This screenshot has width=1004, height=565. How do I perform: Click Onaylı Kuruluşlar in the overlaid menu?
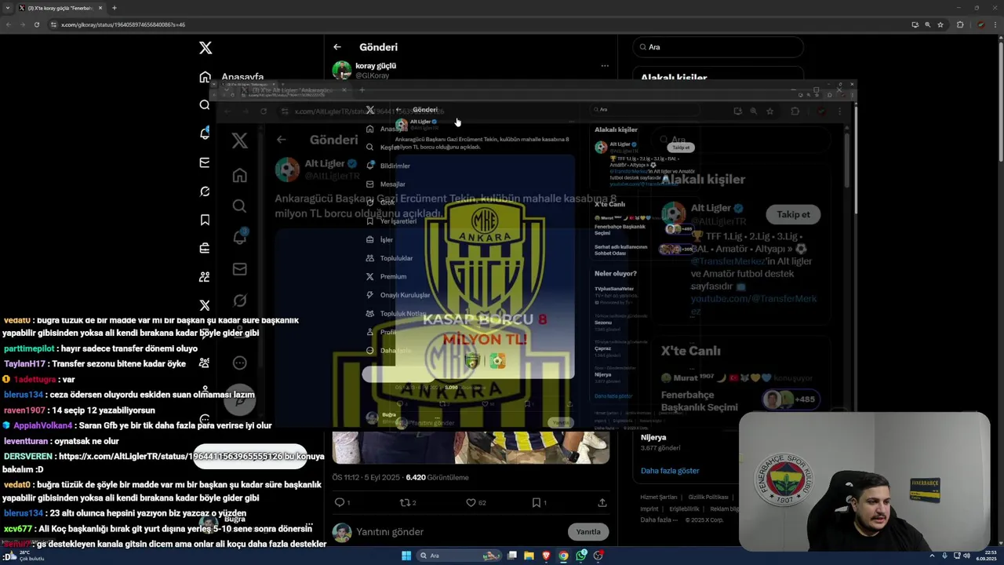click(406, 295)
